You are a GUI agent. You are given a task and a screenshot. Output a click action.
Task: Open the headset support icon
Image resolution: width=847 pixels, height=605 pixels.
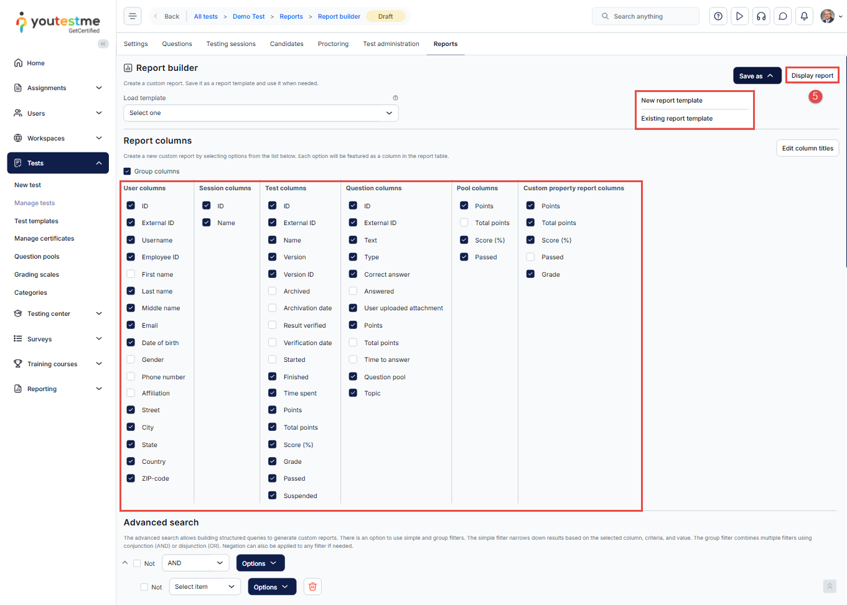(x=761, y=16)
